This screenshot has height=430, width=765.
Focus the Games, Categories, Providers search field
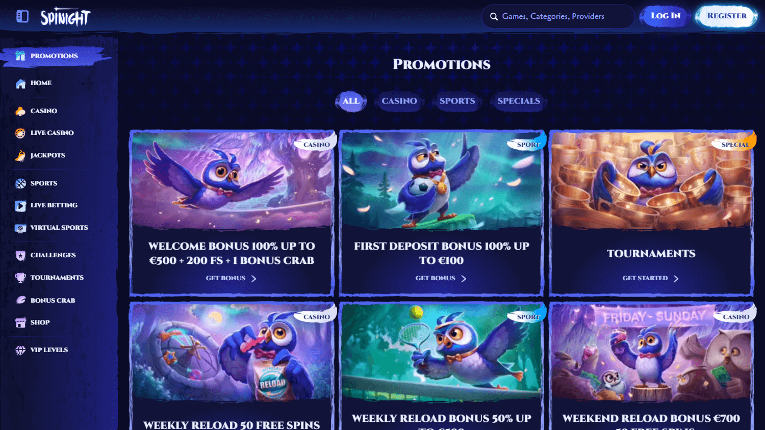pyautogui.click(x=558, y=16)
